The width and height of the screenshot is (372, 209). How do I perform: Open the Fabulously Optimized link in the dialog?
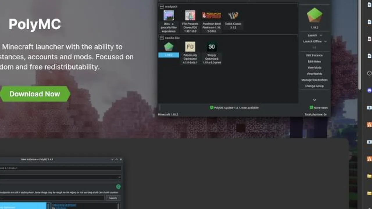coord(64,205)
